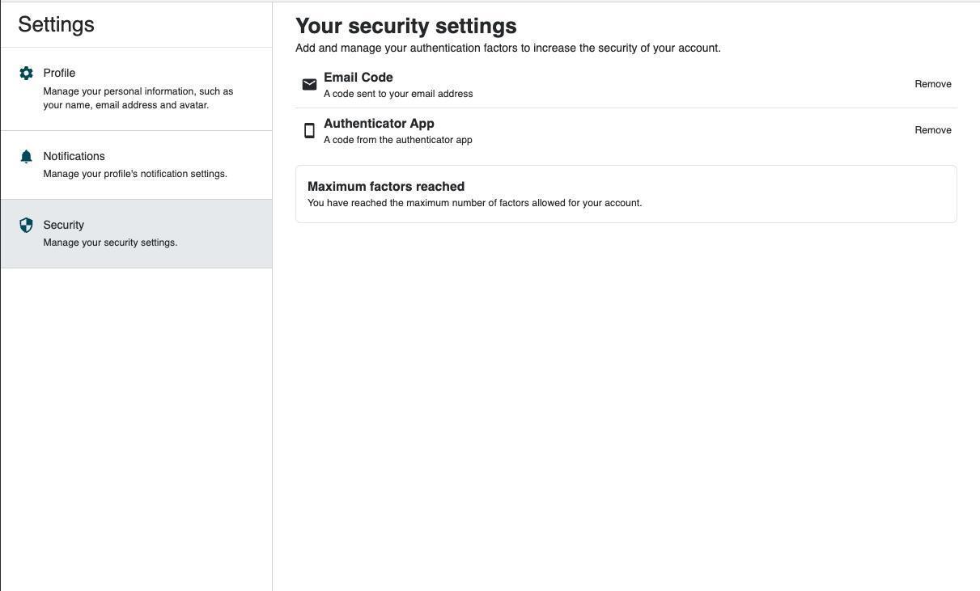980x591 pixels.
Task: Open the Notifications settings section
Action: [x=74, y=156]
